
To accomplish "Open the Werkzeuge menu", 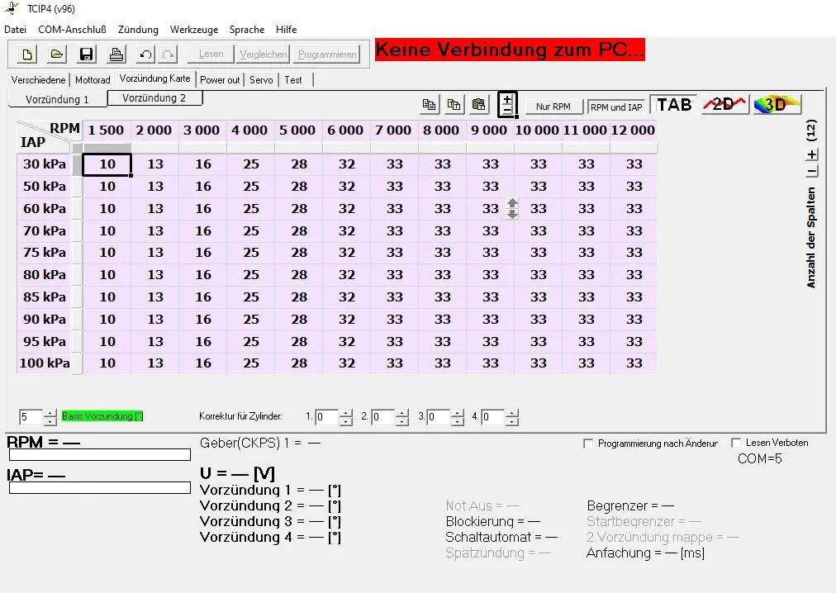I will (x=194, y=30).
